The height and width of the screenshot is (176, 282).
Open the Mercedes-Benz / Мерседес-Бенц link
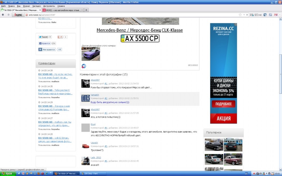129,30
